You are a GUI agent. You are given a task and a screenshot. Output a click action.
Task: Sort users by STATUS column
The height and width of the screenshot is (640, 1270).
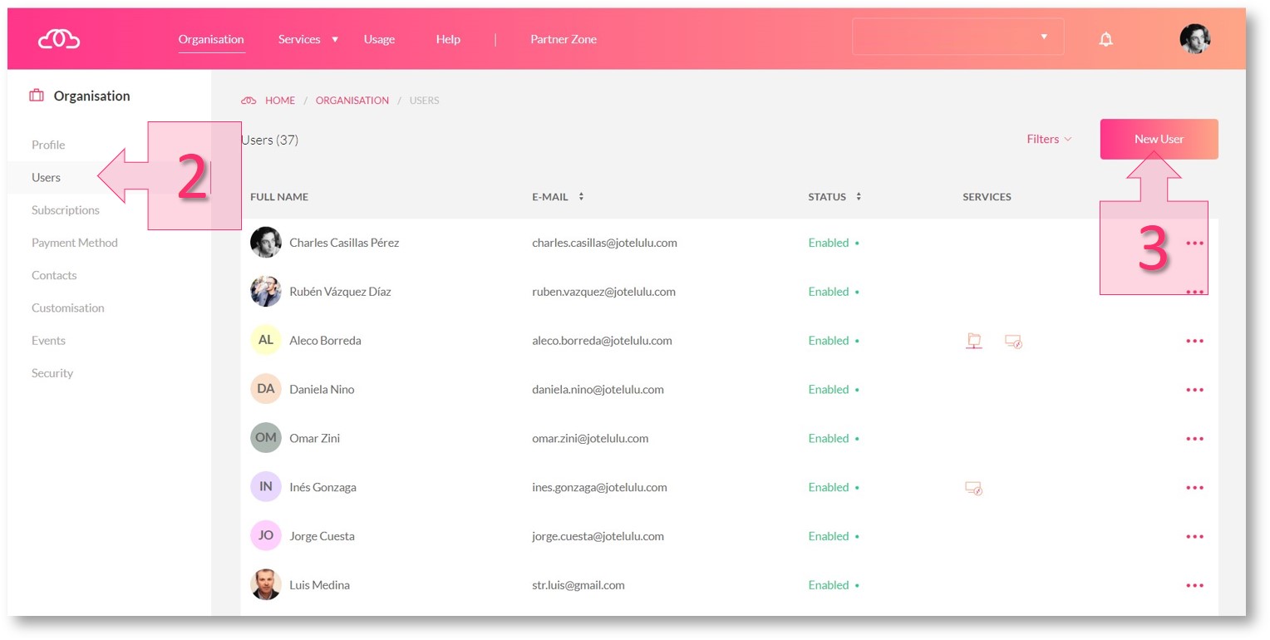pyautogui.click(x=834, y=197)
